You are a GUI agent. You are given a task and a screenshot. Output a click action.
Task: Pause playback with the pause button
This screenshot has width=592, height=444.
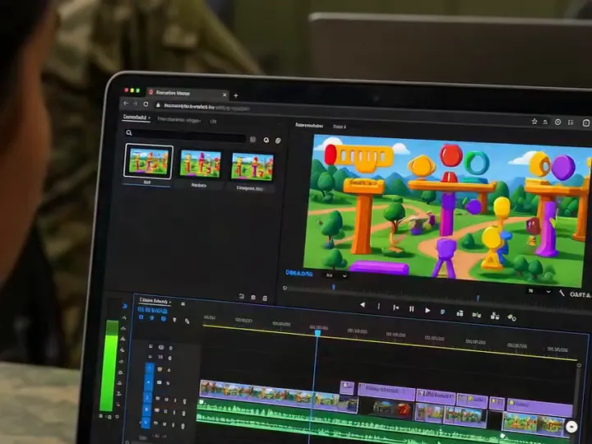(x=412, y=309)
